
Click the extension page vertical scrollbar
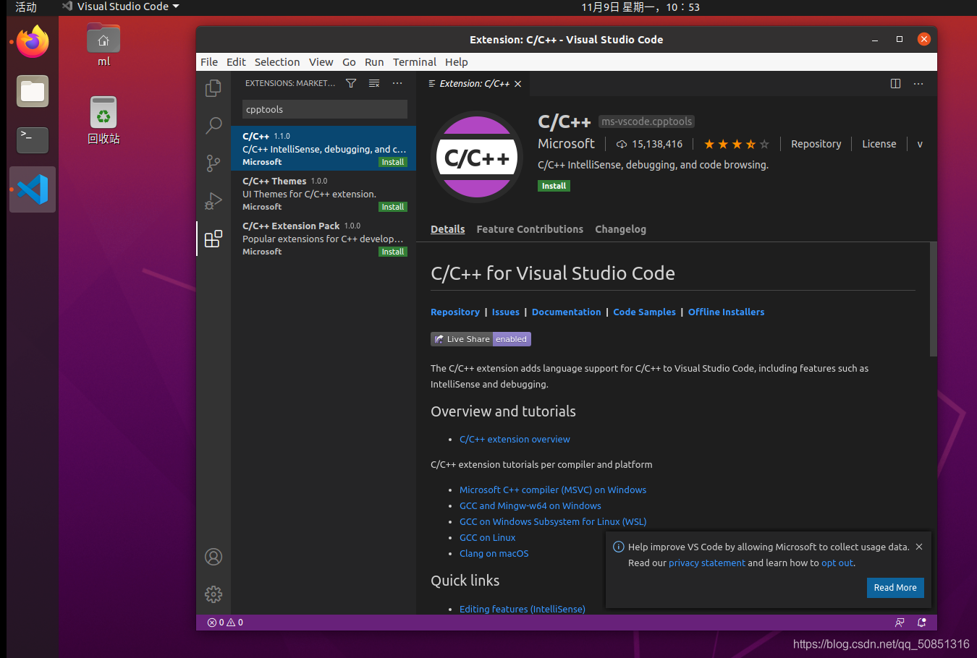pos(934,299)
